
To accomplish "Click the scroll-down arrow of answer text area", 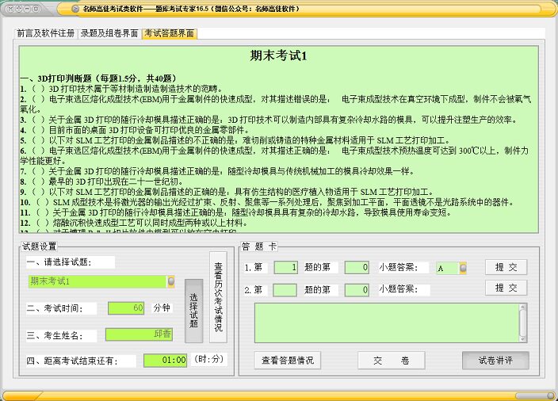I will [523, 339].
